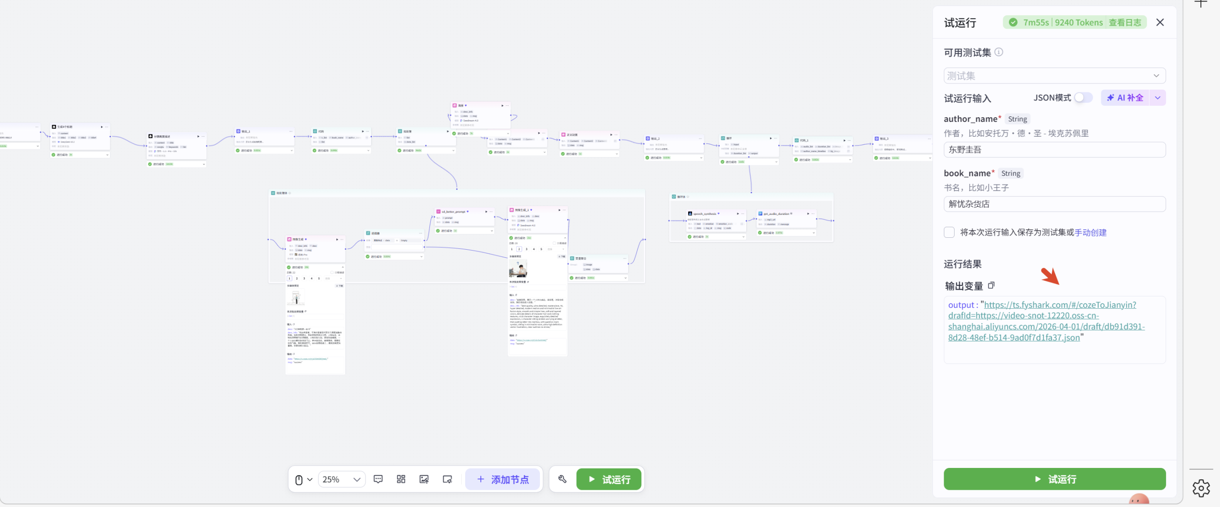This screenshot has width=1220, height=507.
Task: Copy the output variable with copy icon
Action: [991, 285]
